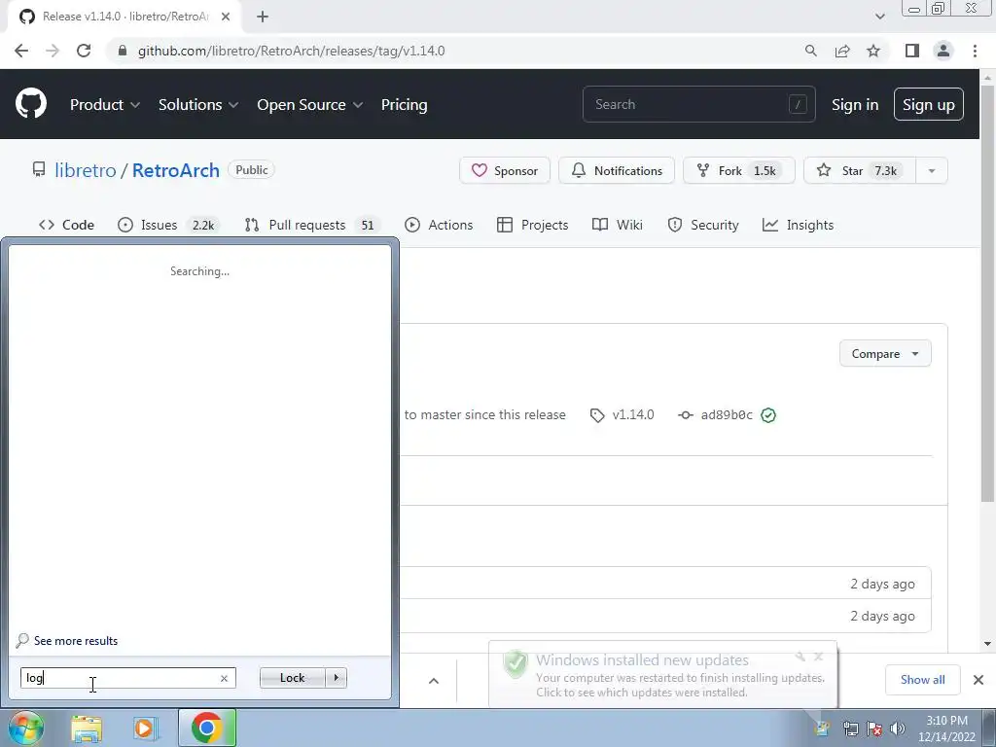Open the Chrome profile avatar icon
996x747 pixels.
pyautogui.click(x=943, y=51)
